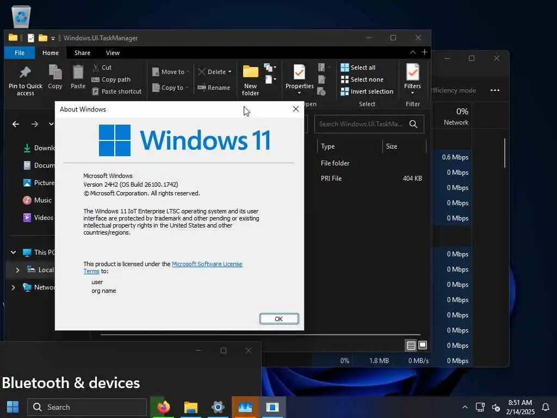The image size is (557, 418).
Task: Sort by the Network column in Task Manager
Action: pos(456,116)
